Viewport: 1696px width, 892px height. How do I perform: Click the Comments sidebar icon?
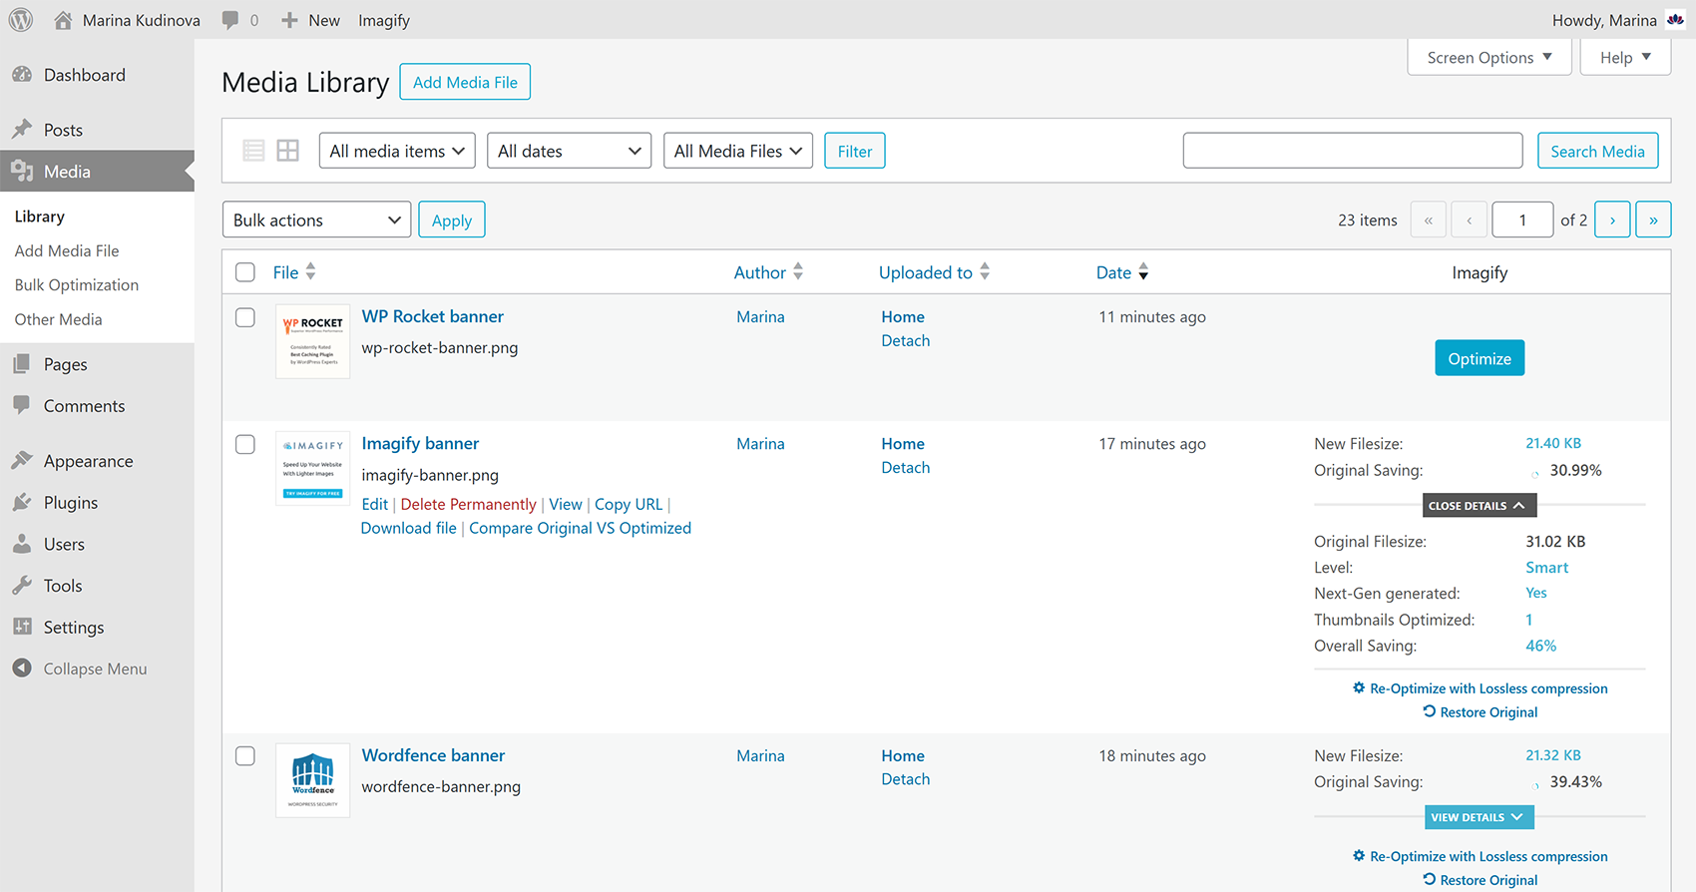[22, 405]
